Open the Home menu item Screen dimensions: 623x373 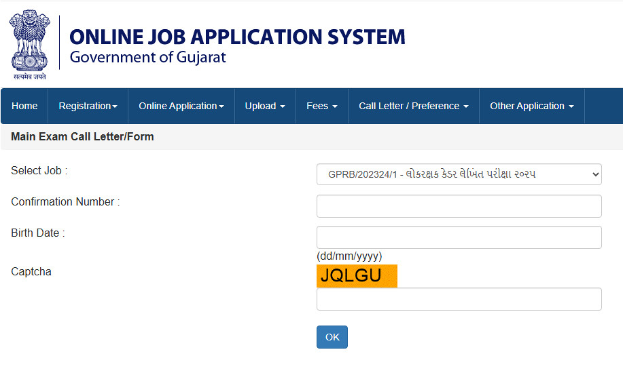(24, 106)
